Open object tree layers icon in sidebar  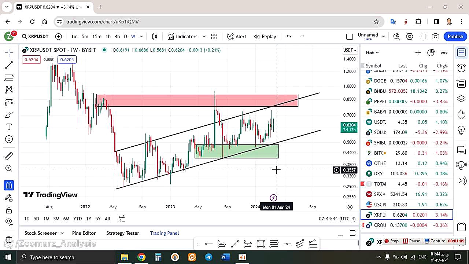click(x=461, y=99)
